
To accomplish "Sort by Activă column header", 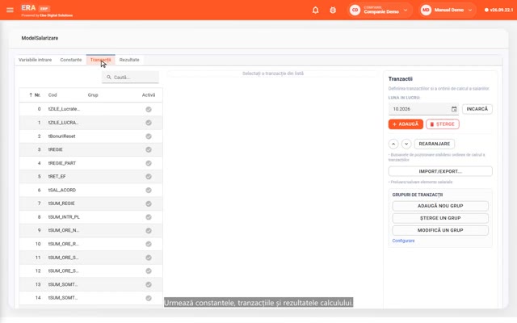I will (x=149, y=95).
